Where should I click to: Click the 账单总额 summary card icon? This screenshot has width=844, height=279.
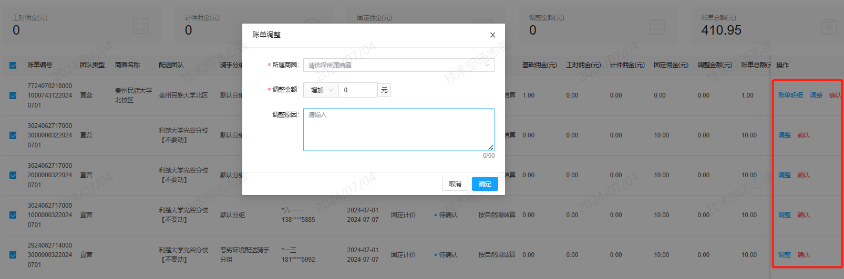click(x=829, y=26)
